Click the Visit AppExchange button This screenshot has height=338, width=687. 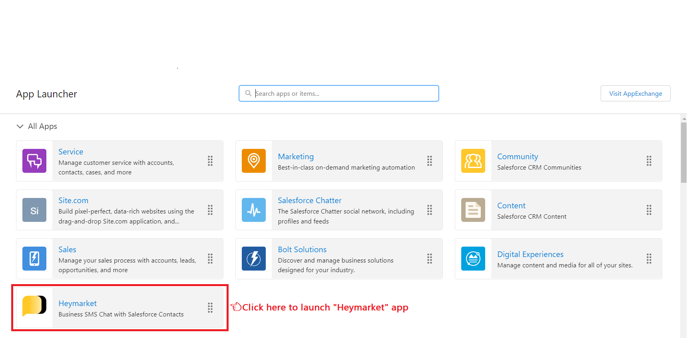(635, 93)
